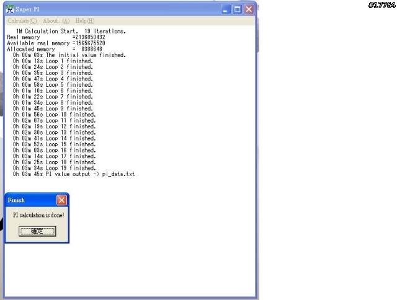Select the 'Real memory' line

[56, 37]
